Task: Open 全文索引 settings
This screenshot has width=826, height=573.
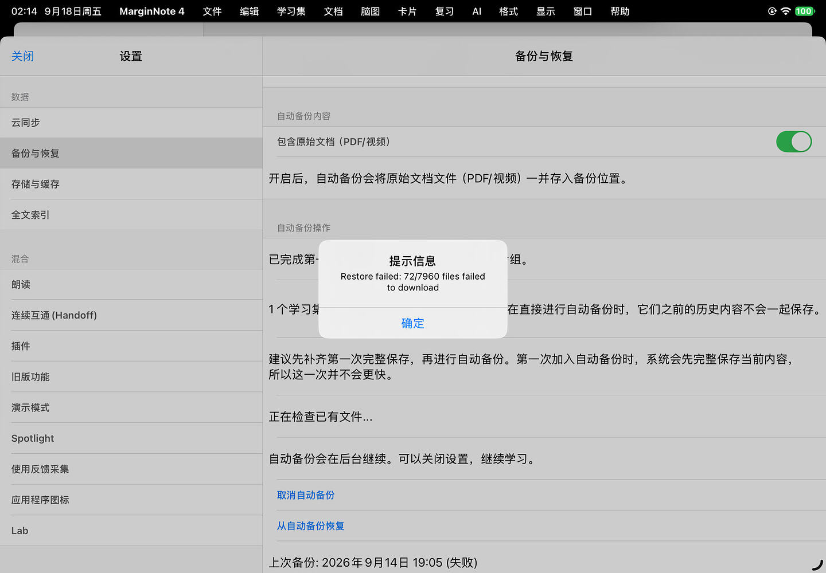Action: [131, 215]
